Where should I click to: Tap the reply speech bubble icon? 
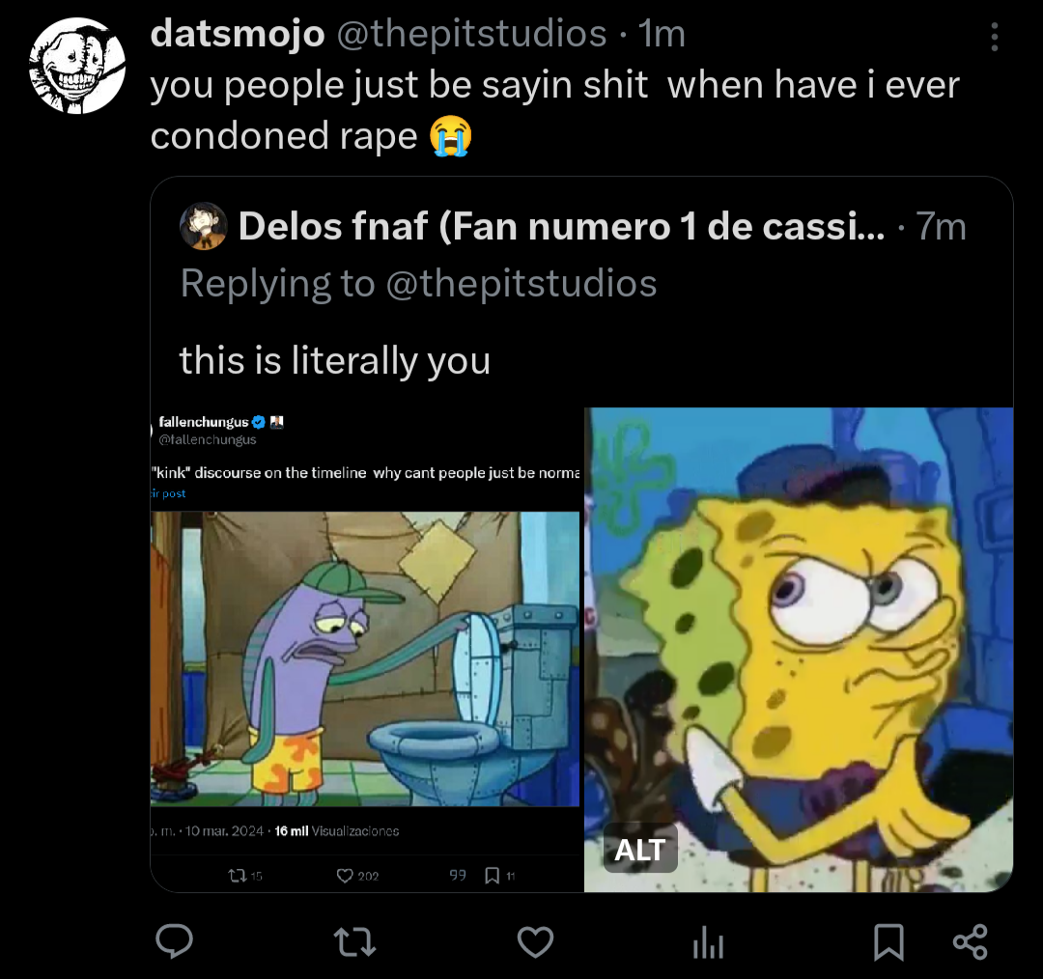175,941
